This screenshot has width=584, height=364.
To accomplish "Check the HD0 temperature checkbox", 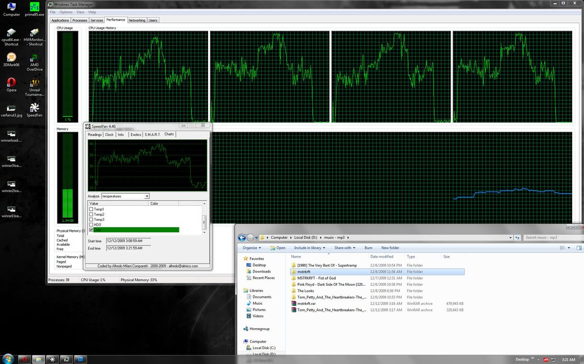I will (x=91, y=225).
